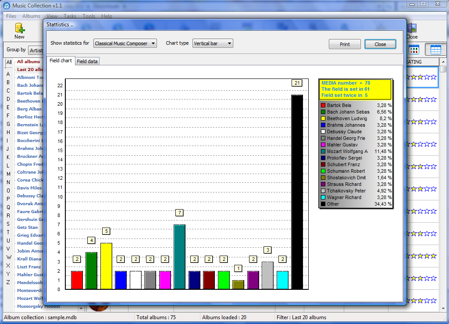The height and width of the screenshot is (324, 449).
Task: Switch to table list view icon
Action: pyautogui.click(x=435, y=50)
